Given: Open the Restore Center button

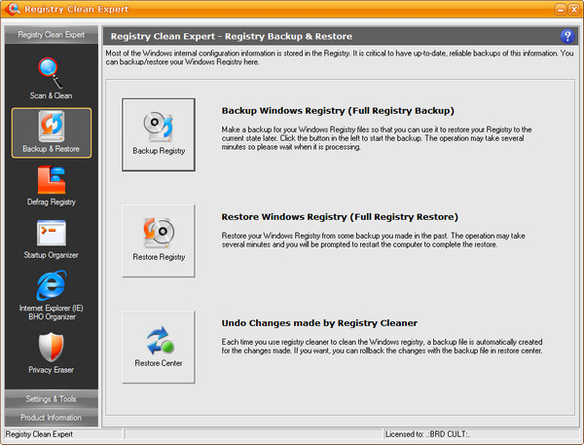Looking at the screenshot, I should (x=159, y=347).
